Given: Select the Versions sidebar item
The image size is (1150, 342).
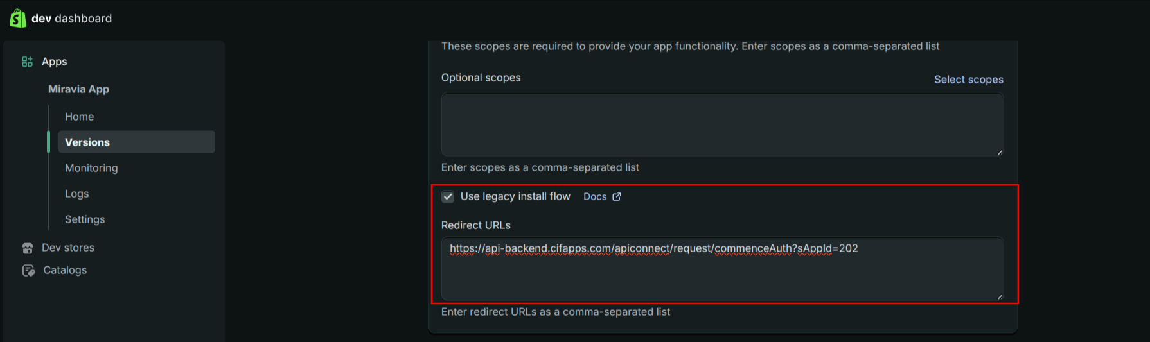Looking at the screenshot, I should coord(87,142).
